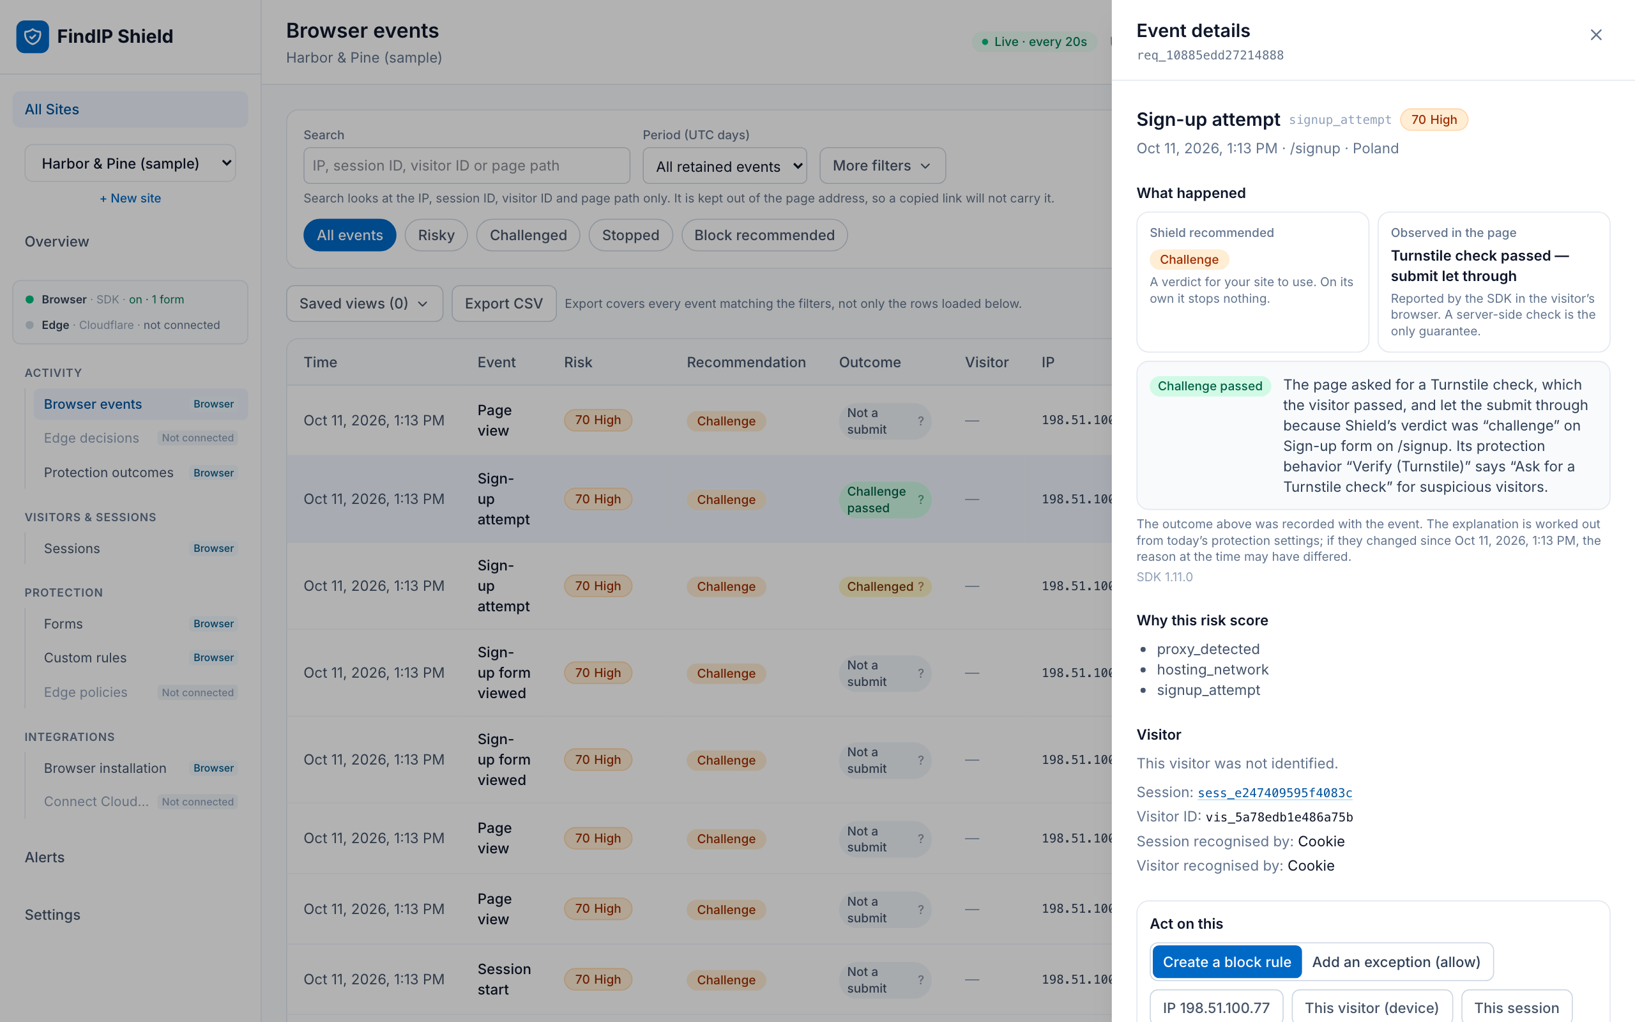Select the Challenged filter pill
This screenshot has width=1635, height=1022.
click(x=528, y=235)
